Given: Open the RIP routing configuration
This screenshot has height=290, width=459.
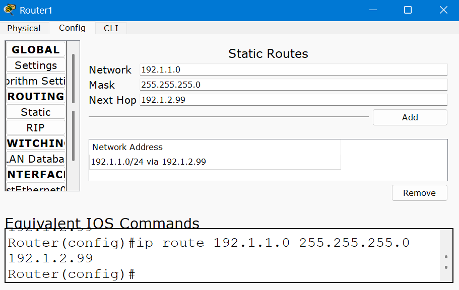Looking at the screenshot, I should pyautogui.click(x=36, y=128).
